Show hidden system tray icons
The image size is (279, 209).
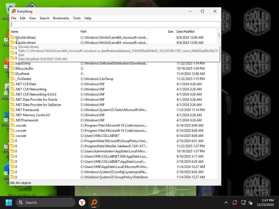[226, 202]
